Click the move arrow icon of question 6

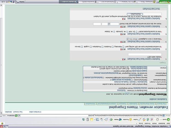click(125, 19)
